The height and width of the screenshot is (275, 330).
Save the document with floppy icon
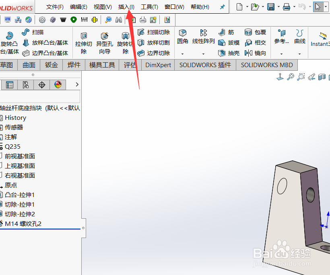tap(271, 7)
